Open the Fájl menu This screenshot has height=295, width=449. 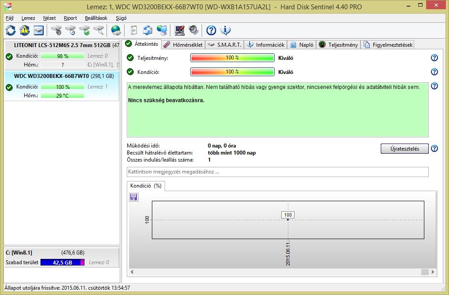10,18
